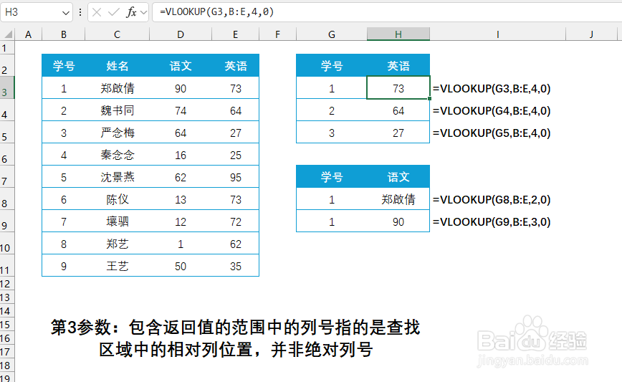This screenshot has height=382, width=622.
Task: Expand the formula bar chevron next to fx
Action: click(143, 13)
